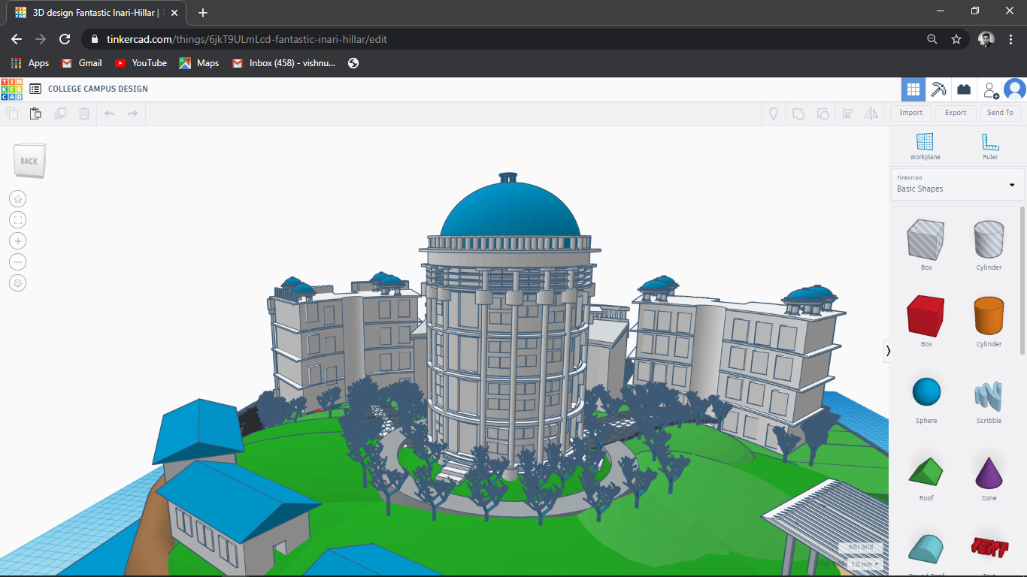Click the Delete trash icon
The height and width of the screenshot is (577, 1027).
(x=84, y=113)
